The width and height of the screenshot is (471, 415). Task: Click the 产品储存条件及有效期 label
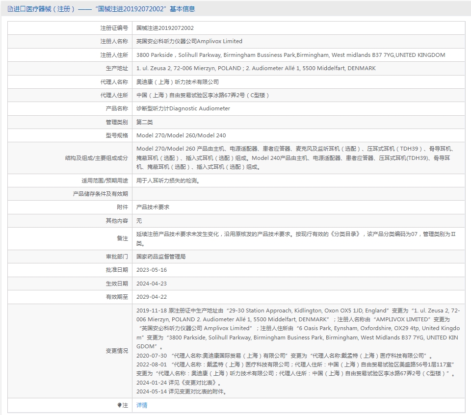100,194
